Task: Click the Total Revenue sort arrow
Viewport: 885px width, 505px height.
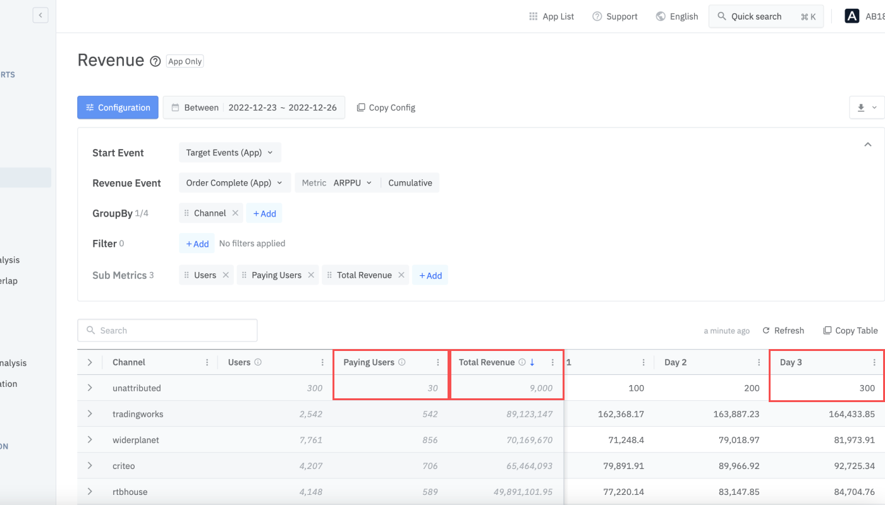Action: pos(532,362)
